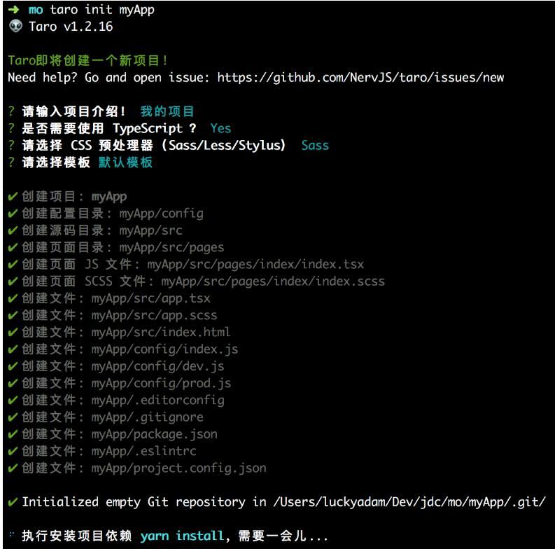Click the green prompt arrow icon
Image resolution: width=555 pixels, height=549 pixels.
point(13,10)
